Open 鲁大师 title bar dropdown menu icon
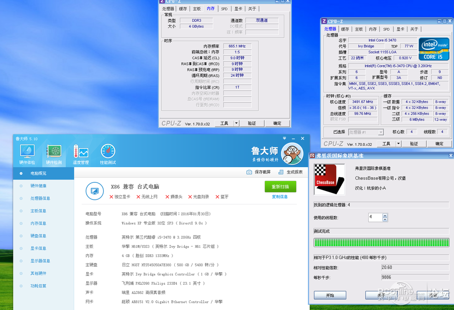The height and width of the screenshot is (310, 454). coord(284,138)
